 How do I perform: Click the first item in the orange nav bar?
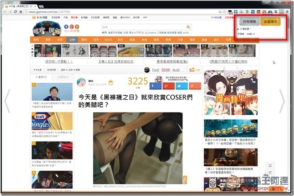[36, 40]
